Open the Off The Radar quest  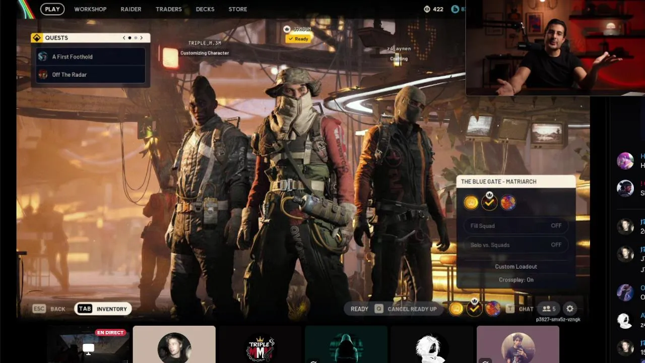click(91, 74)
